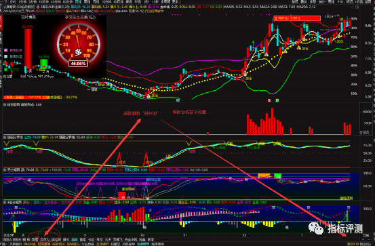Select the 指标A tab at bottom left
375x246 pixels.
tap(7, 239)
